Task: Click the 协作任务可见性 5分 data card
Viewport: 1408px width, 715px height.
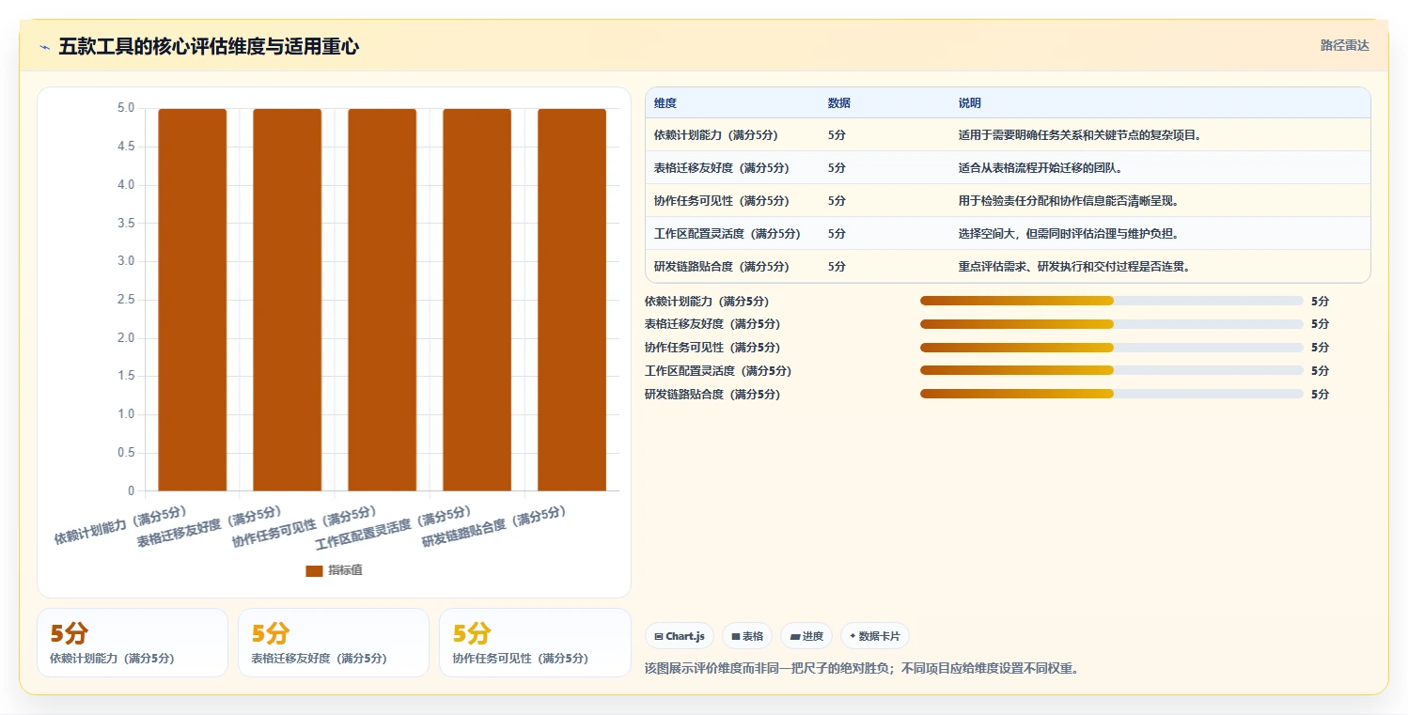Action: (x=535, y=643)
